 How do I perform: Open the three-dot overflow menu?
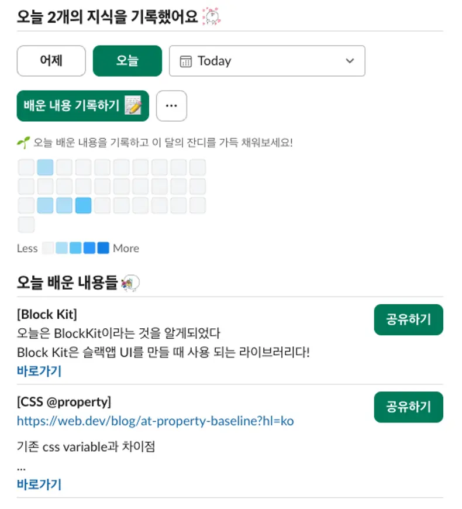click(x=171, y=106)
